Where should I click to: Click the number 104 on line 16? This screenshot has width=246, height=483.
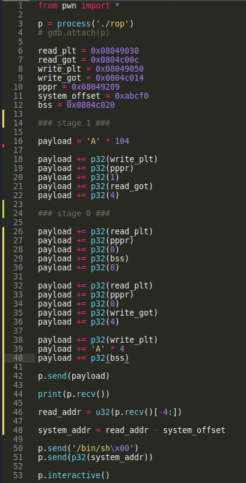click(x=122, y=141)
